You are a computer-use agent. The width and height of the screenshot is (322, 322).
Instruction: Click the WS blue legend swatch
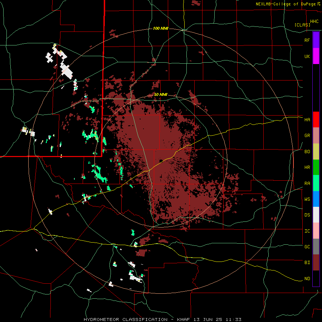pyautogui.click(x=316, y=199)
